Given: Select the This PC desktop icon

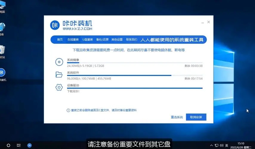Looking at the screenshot, I should (x=3, y=7).
